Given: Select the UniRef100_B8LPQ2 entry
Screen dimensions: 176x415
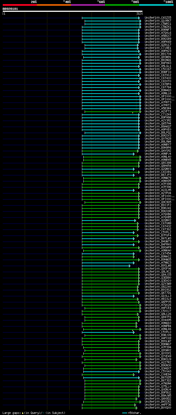Looking at the screenshot, I should 158,132.
